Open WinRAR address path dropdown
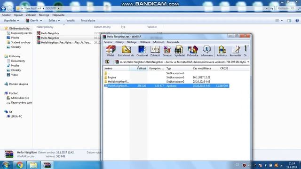 coord(248,62)
